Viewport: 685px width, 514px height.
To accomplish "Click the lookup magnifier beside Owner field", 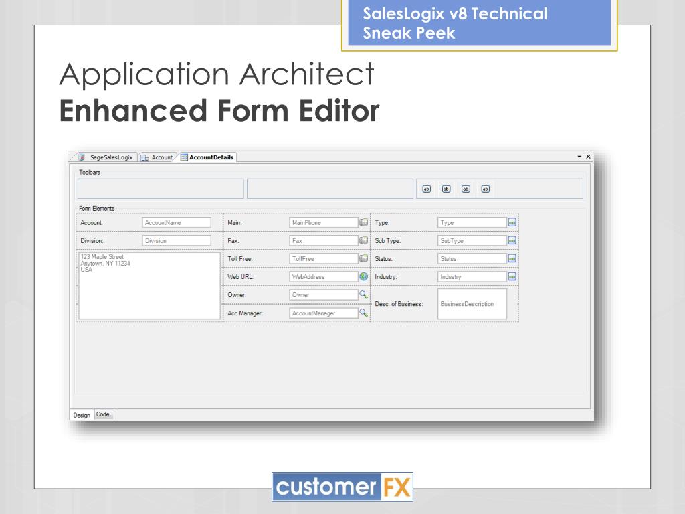I will point(363,295).
